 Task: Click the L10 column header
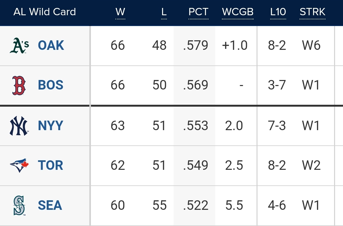point(278,12)
